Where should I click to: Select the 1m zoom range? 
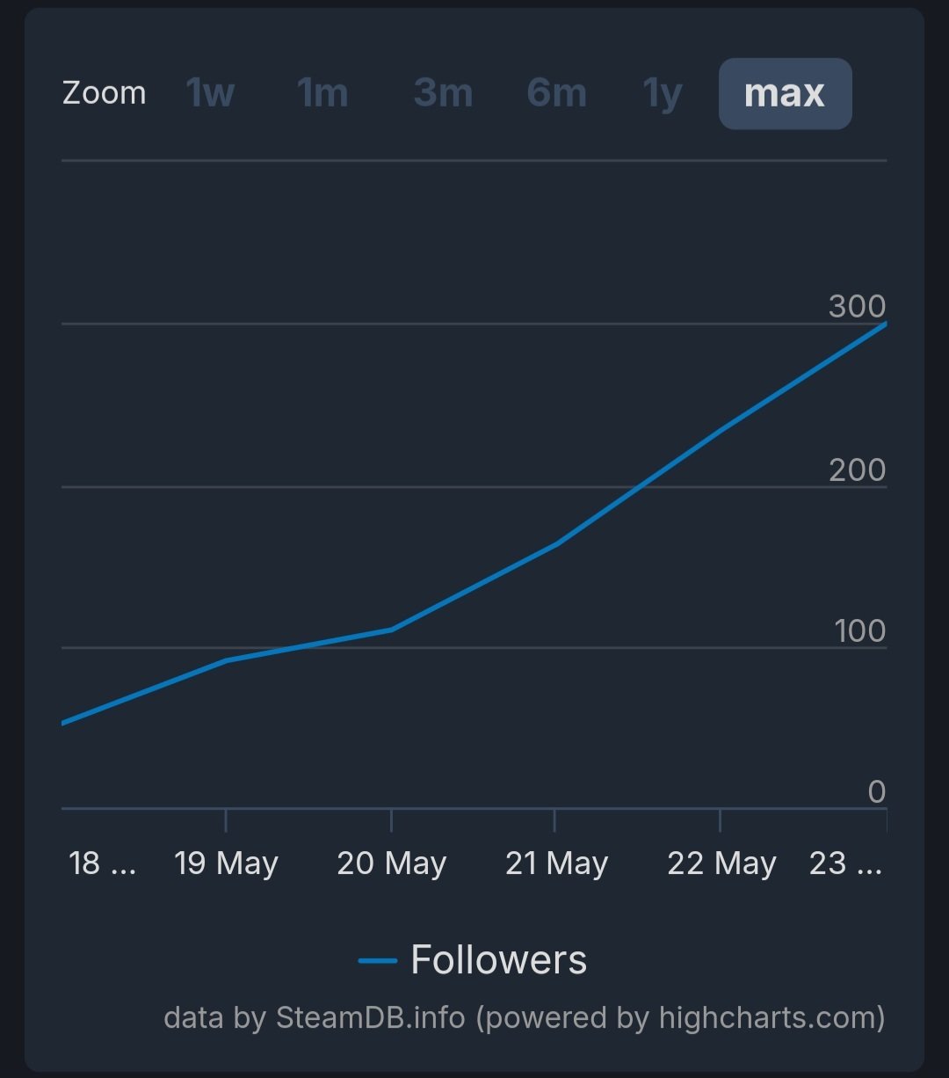[322, 93]
